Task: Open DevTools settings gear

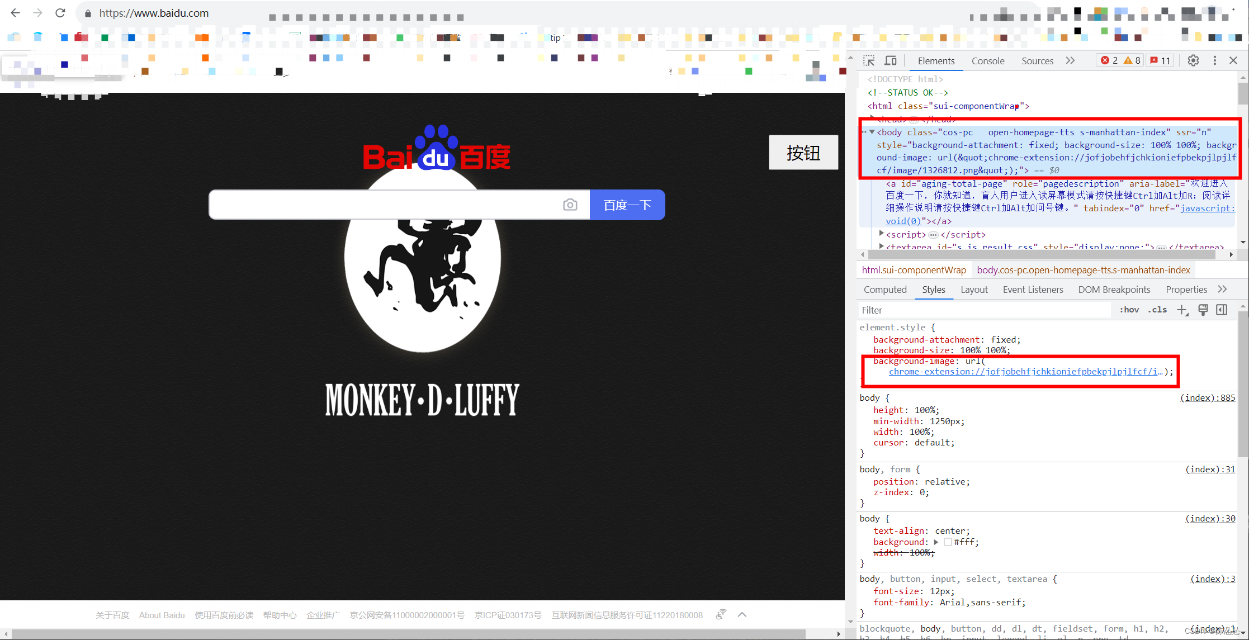Action: pyautogui.click(x=1193, y=60)
